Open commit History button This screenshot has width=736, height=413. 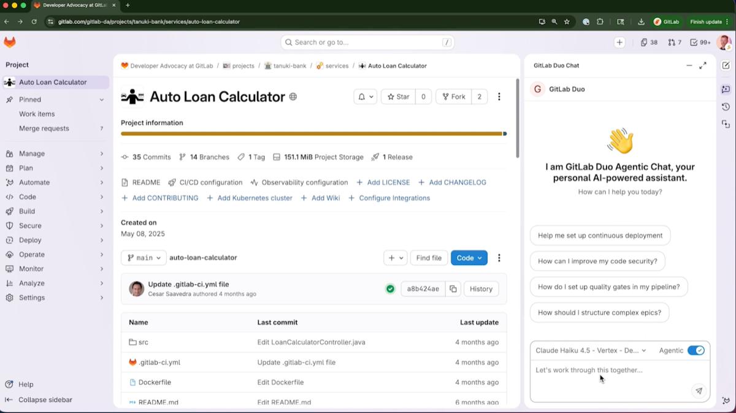481,289
